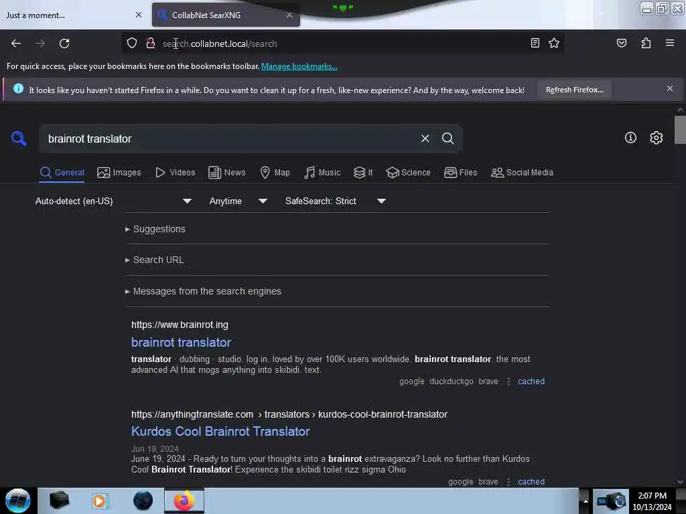Click the Manage bookmarks link
This screenshot has width=686, height=514.
(x=299, y=66)
